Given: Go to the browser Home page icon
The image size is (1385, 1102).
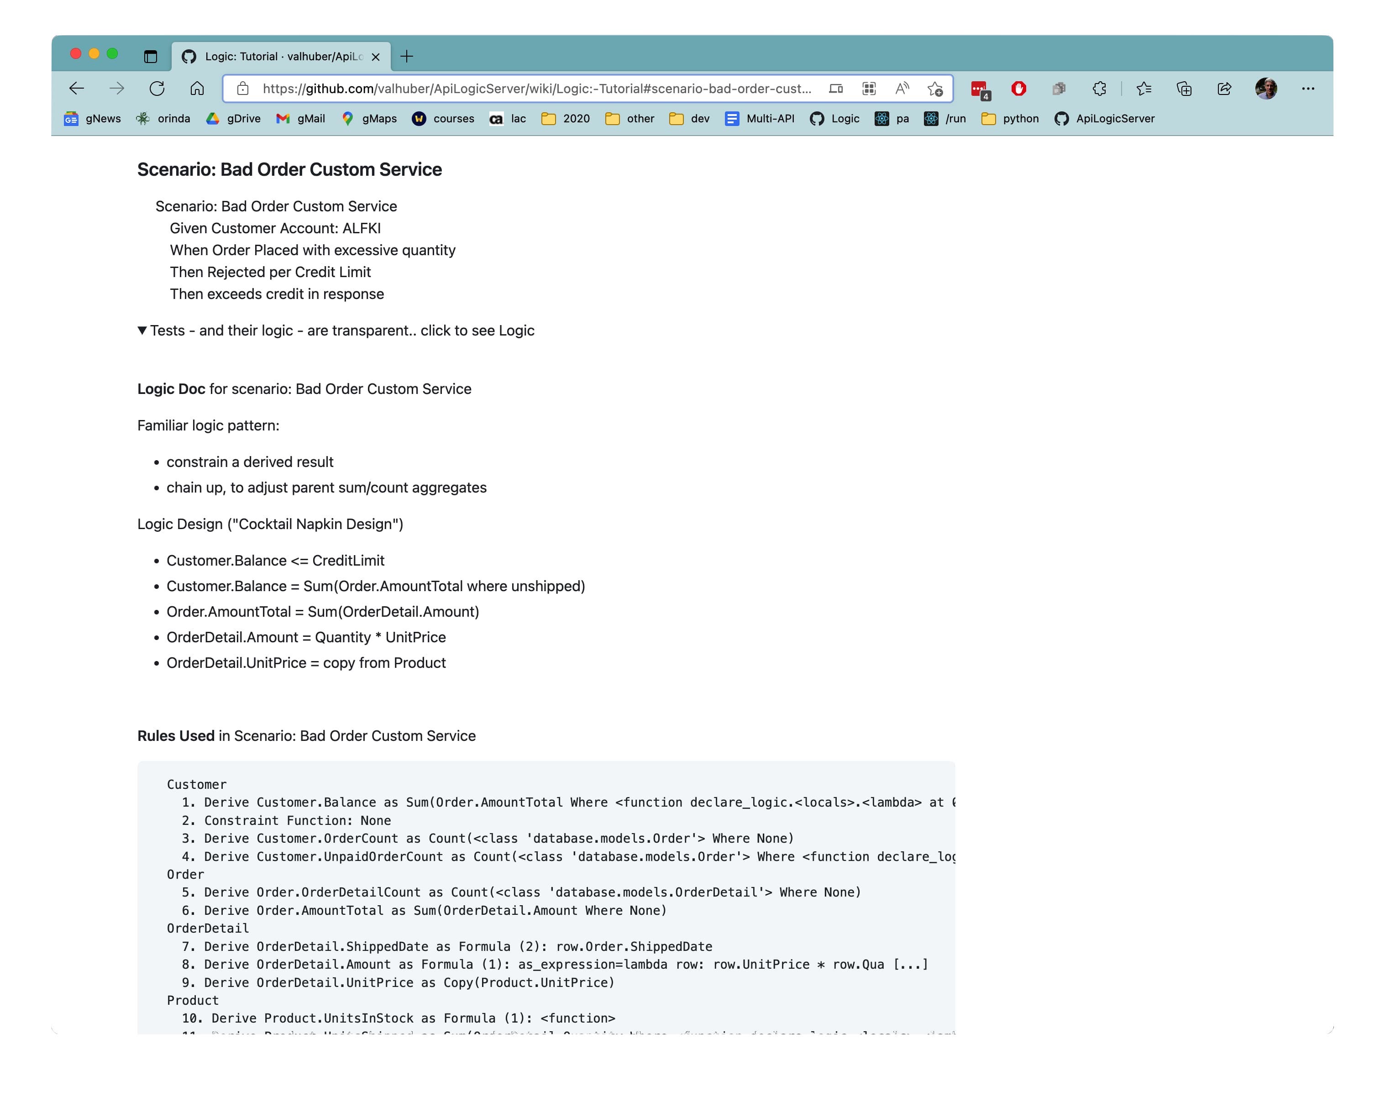Looking at the screenshot, I should coord(197,89).
